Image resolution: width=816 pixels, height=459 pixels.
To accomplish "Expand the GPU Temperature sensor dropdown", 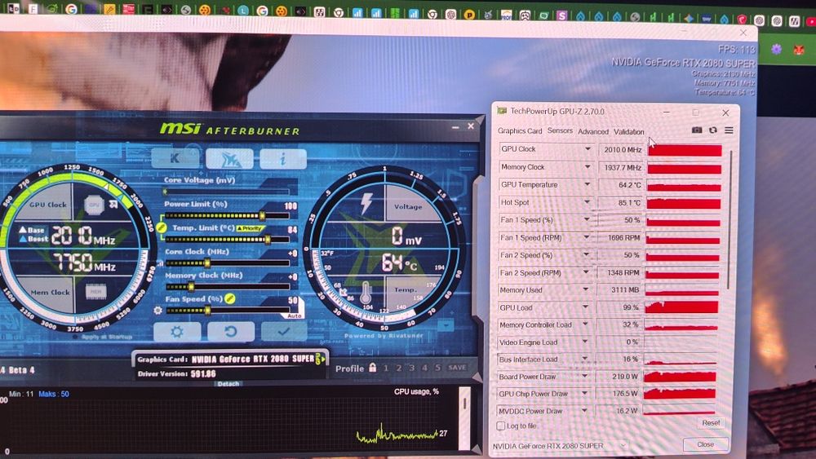I will (587, 184).
